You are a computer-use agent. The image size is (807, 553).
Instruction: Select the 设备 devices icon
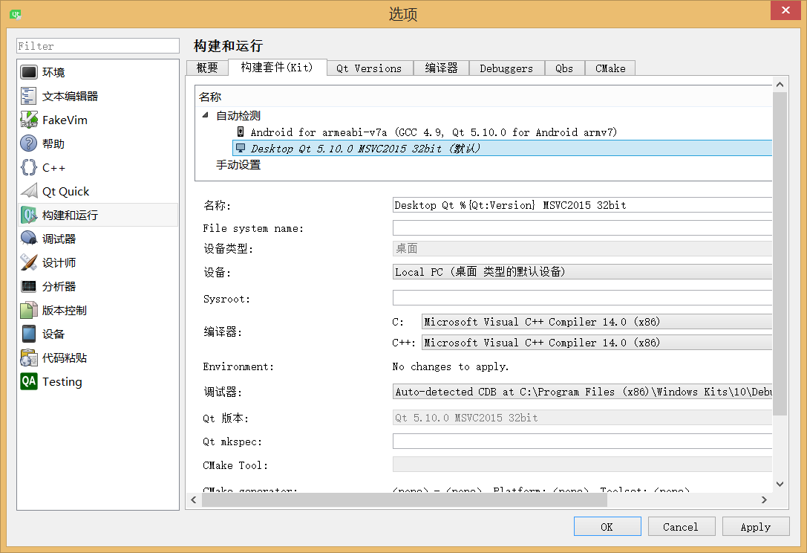coord(29,334)
